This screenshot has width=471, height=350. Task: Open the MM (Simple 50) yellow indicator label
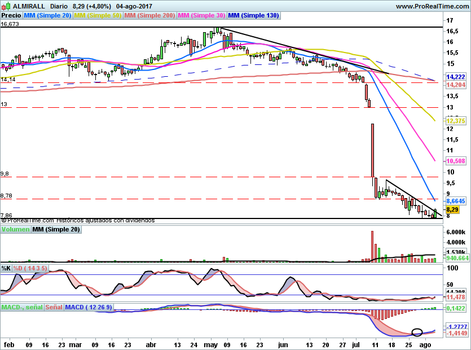[x=98, y=15]
